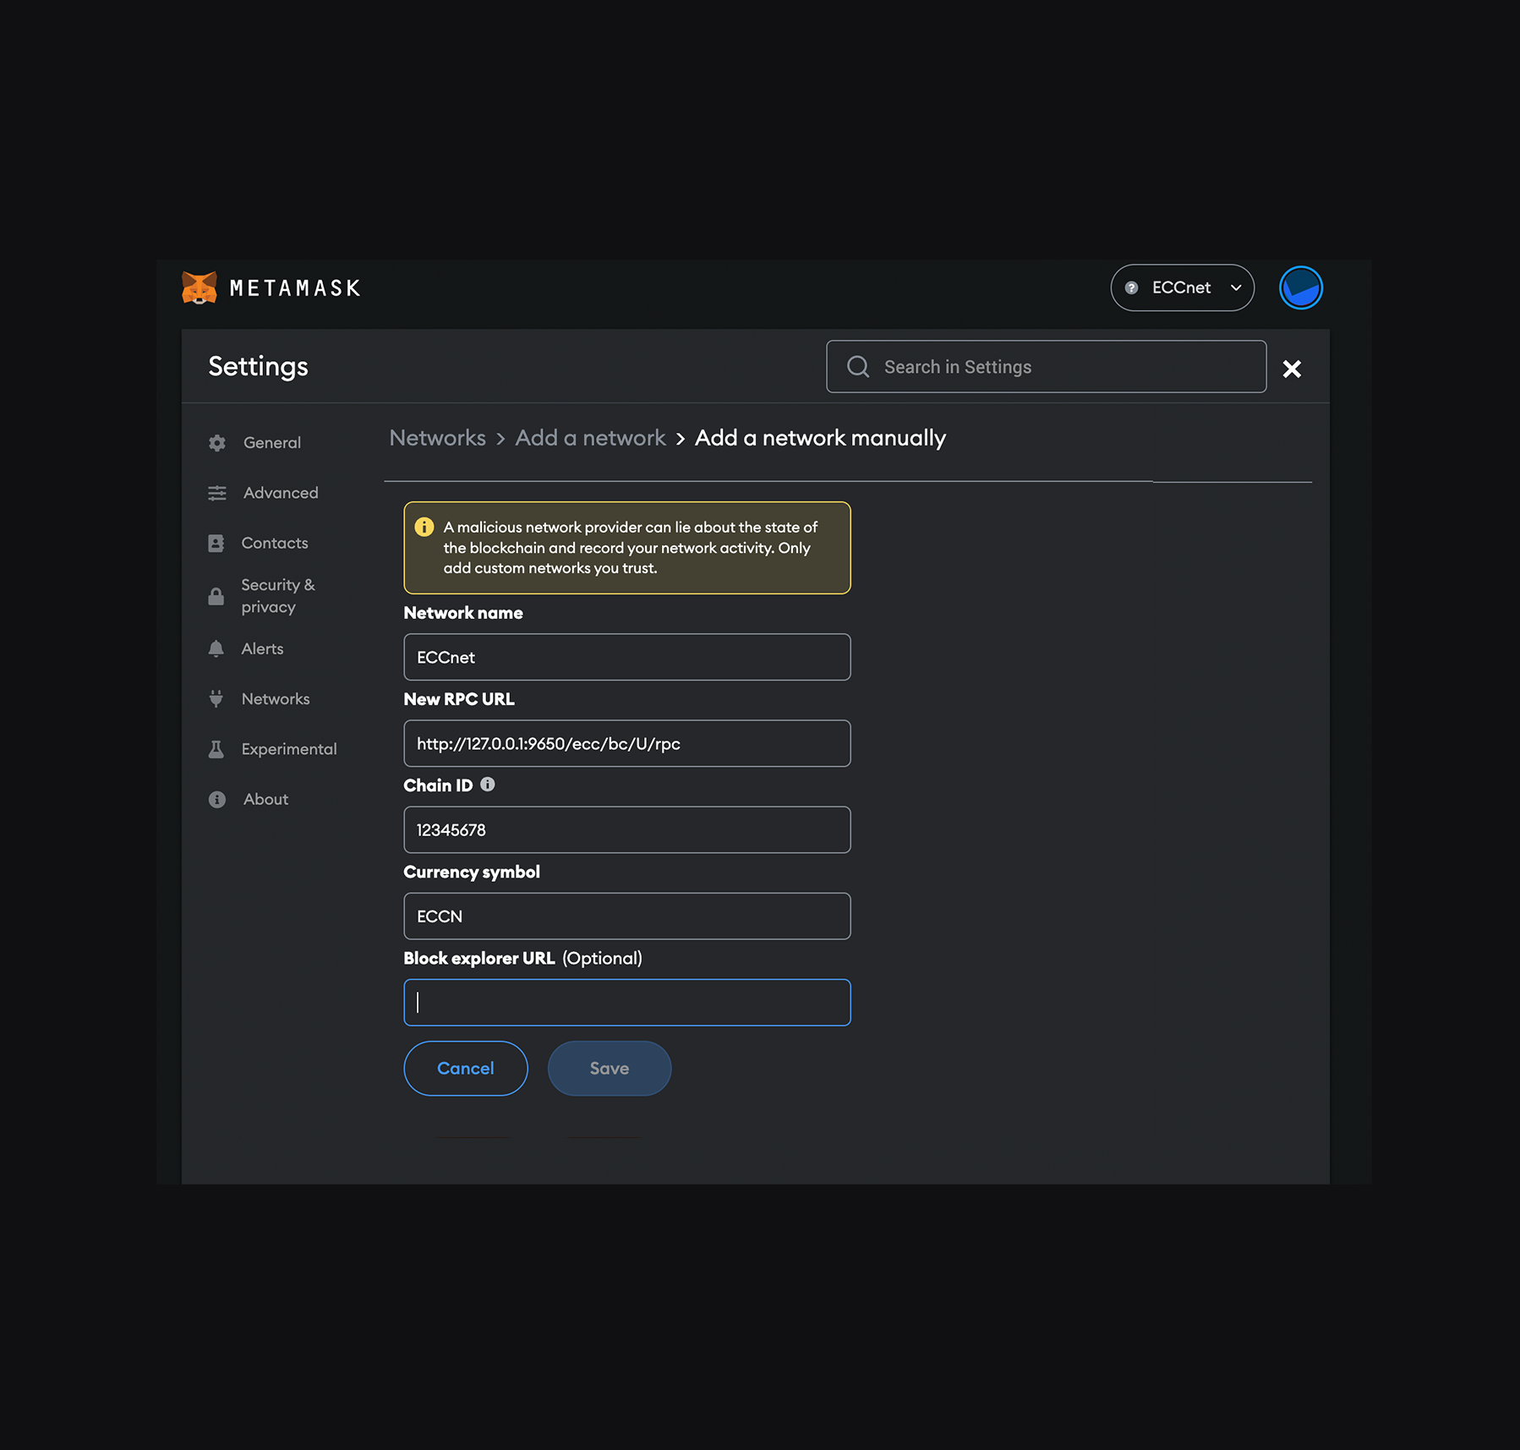Image resolution: width=1520 pixels, height=1450 pixels.
Task: Click the search magnifier icon
Action: pyautogui.click(x=858, y=366)
